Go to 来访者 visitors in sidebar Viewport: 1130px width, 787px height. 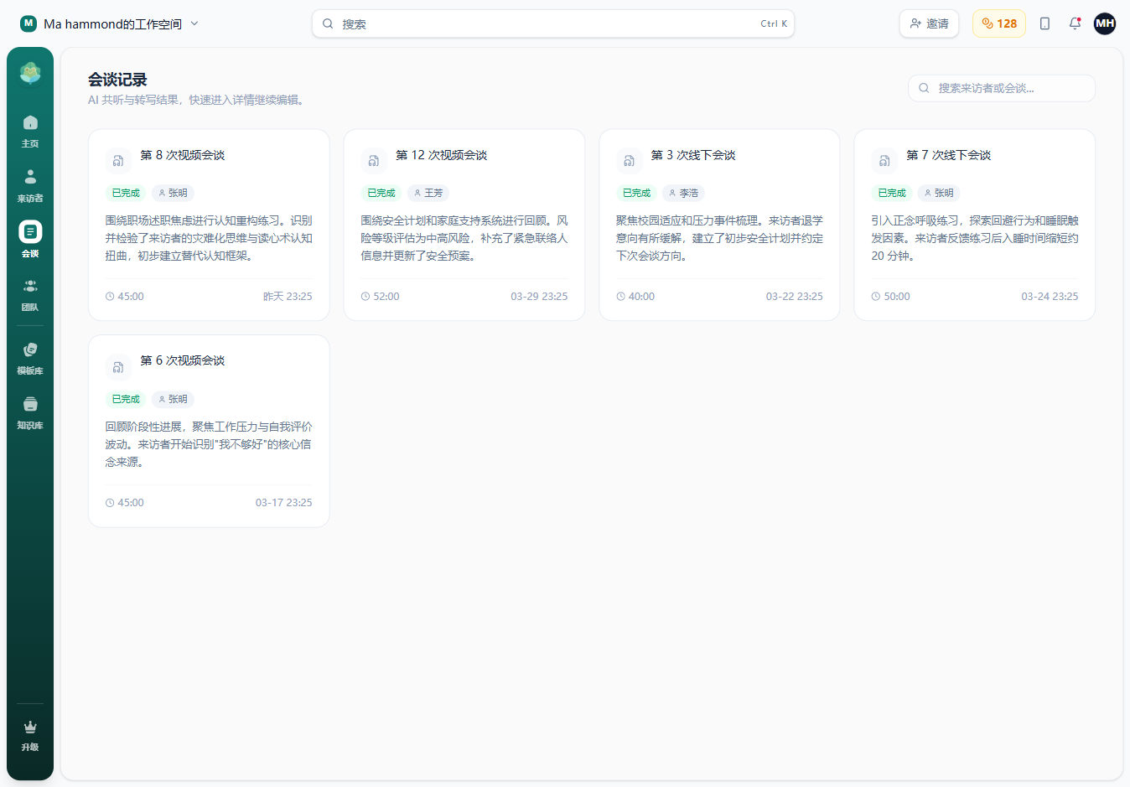[30, 185]
